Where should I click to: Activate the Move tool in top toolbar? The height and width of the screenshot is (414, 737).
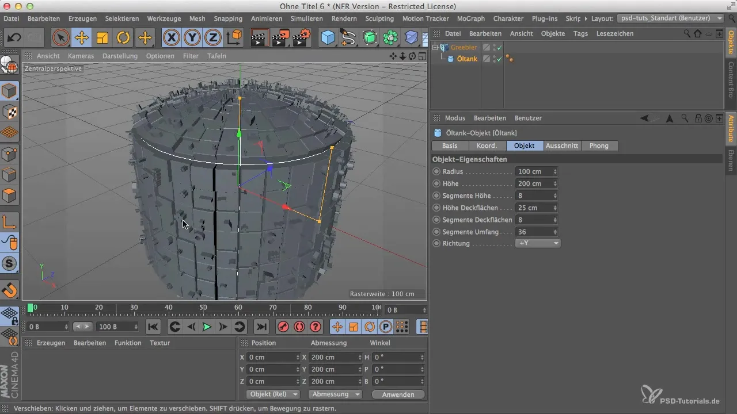[82, 39]
